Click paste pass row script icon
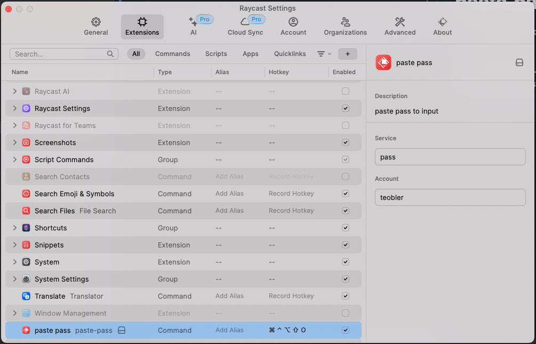The image size is (536, 344). 26,330
